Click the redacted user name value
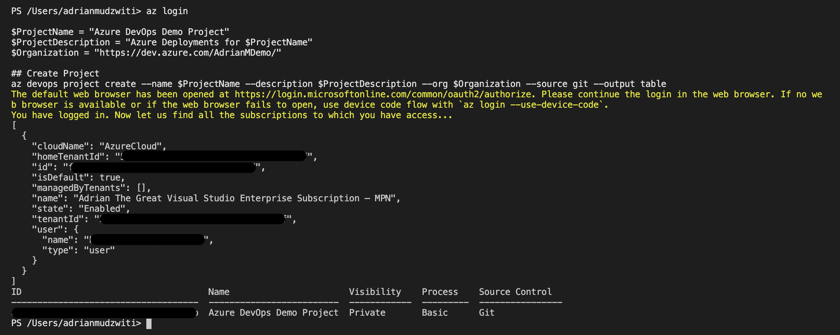The height and width of the screenshot is (335, 840). point(147,240)
